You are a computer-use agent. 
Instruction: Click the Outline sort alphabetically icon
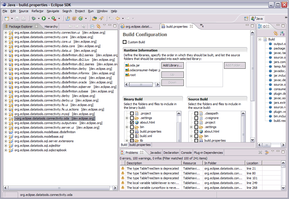(x=282, y=33)
